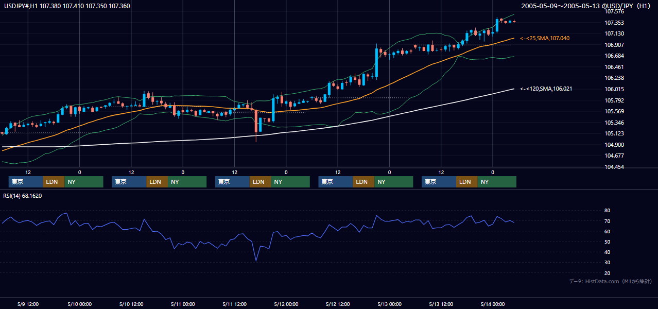658x309 pixels.
Task: Select the RSI(14) 68.1620 indicator label
Action: (22, 196)
